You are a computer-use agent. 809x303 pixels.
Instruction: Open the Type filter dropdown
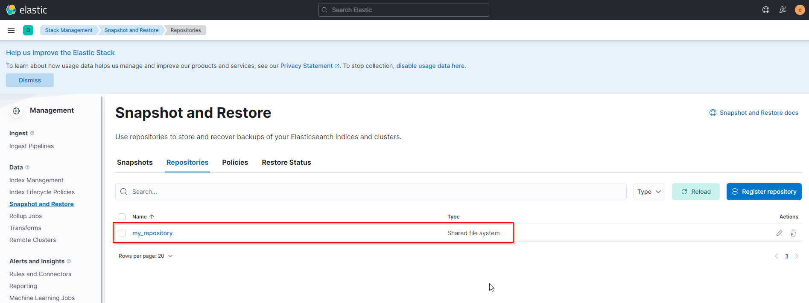pyautogui.click(x=649, y=192)
